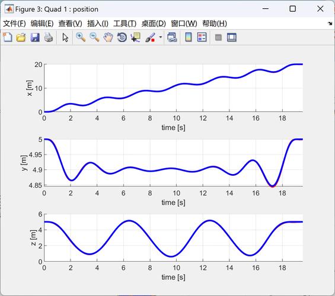
Task: Click the Link Plot icon
Action: (172, 37)
